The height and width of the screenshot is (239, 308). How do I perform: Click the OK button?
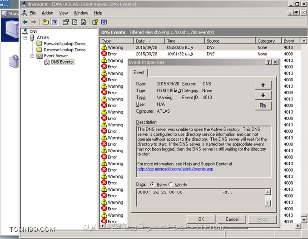pyautogui.click(x=201, y=219)
